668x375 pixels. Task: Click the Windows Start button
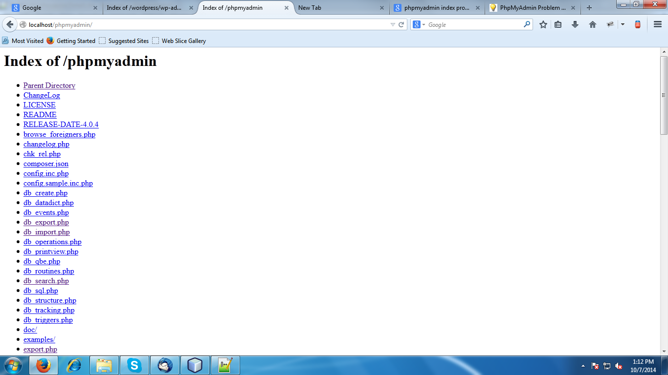[13, 365]
